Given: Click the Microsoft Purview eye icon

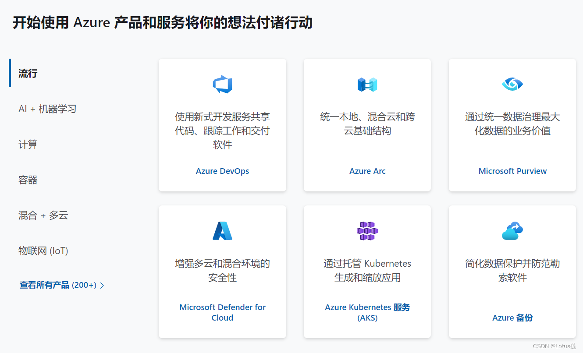Looking at the screenshot, I should (x=512, y=84).
